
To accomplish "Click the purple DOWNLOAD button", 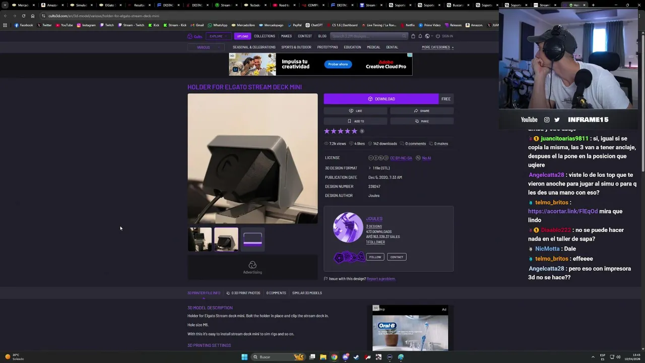I will [381, 99].
